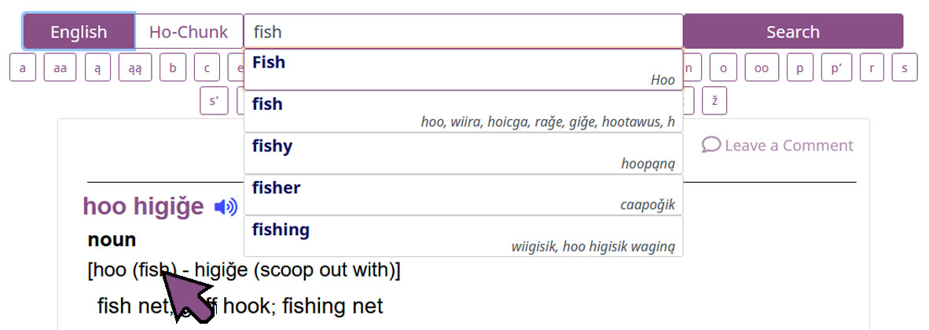Open the 'hoo higiğe' entry heading
This screenshot has height=330, width=929.
pos(142,207)
